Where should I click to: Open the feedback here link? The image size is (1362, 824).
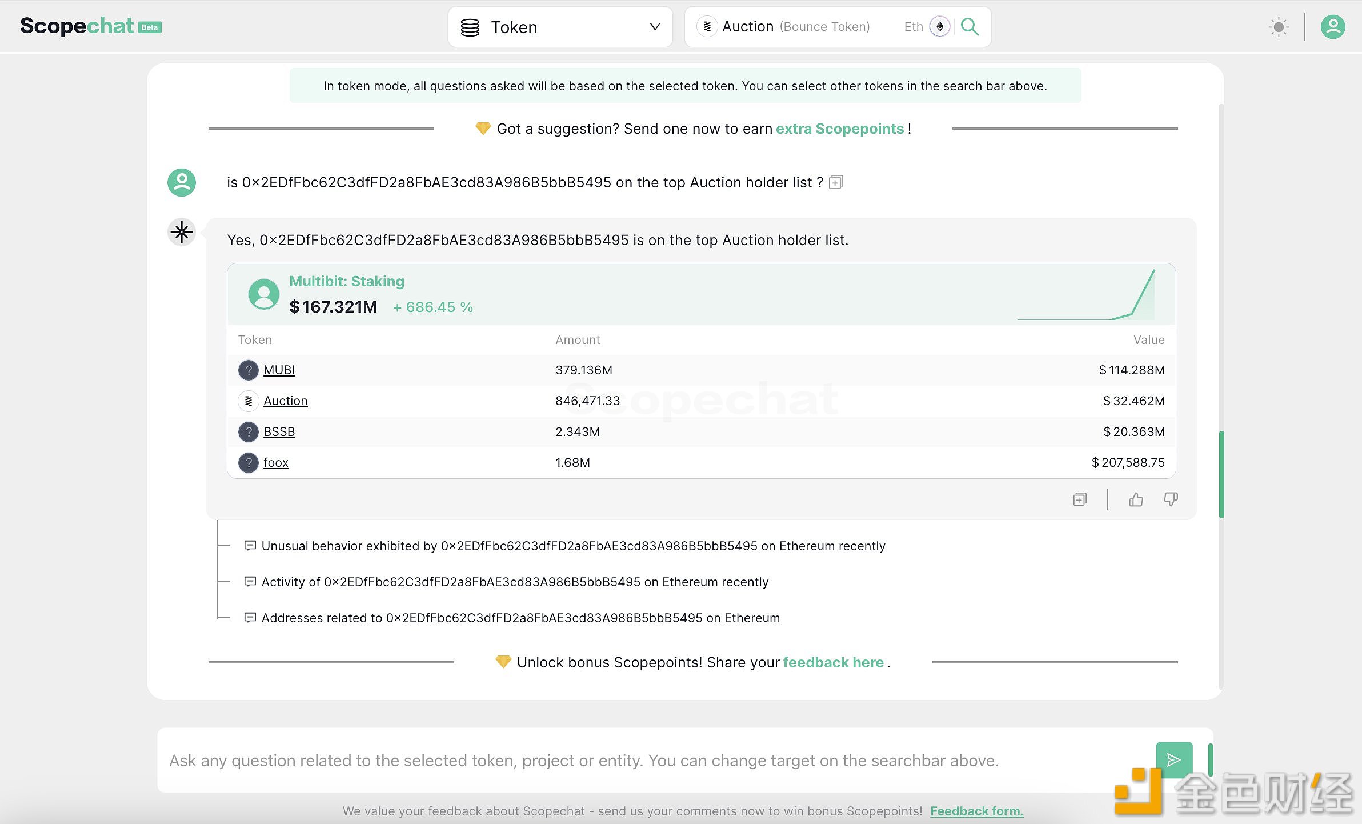[x=834, y=662]
